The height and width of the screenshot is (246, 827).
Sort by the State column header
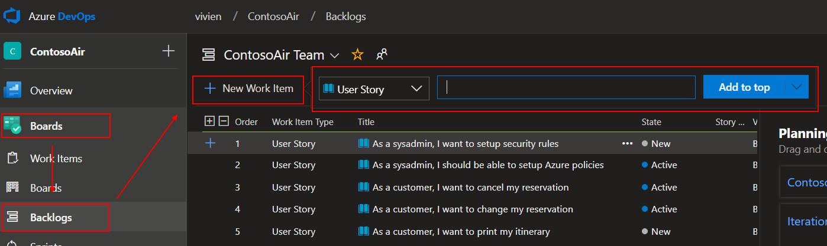point(651,122)
